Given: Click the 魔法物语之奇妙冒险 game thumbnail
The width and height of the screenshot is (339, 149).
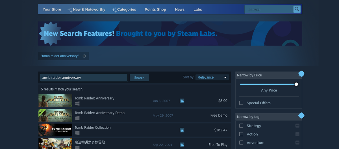Looking at the screenshot, I should 55,144.
